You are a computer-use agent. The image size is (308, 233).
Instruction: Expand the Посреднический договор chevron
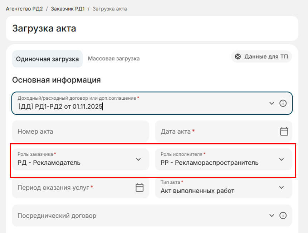click(x=272, y=215)
